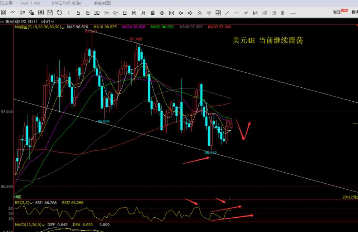Viewport: 358px width, 232px height.
Task: Click the double up chevron icon
Action: 199,13
